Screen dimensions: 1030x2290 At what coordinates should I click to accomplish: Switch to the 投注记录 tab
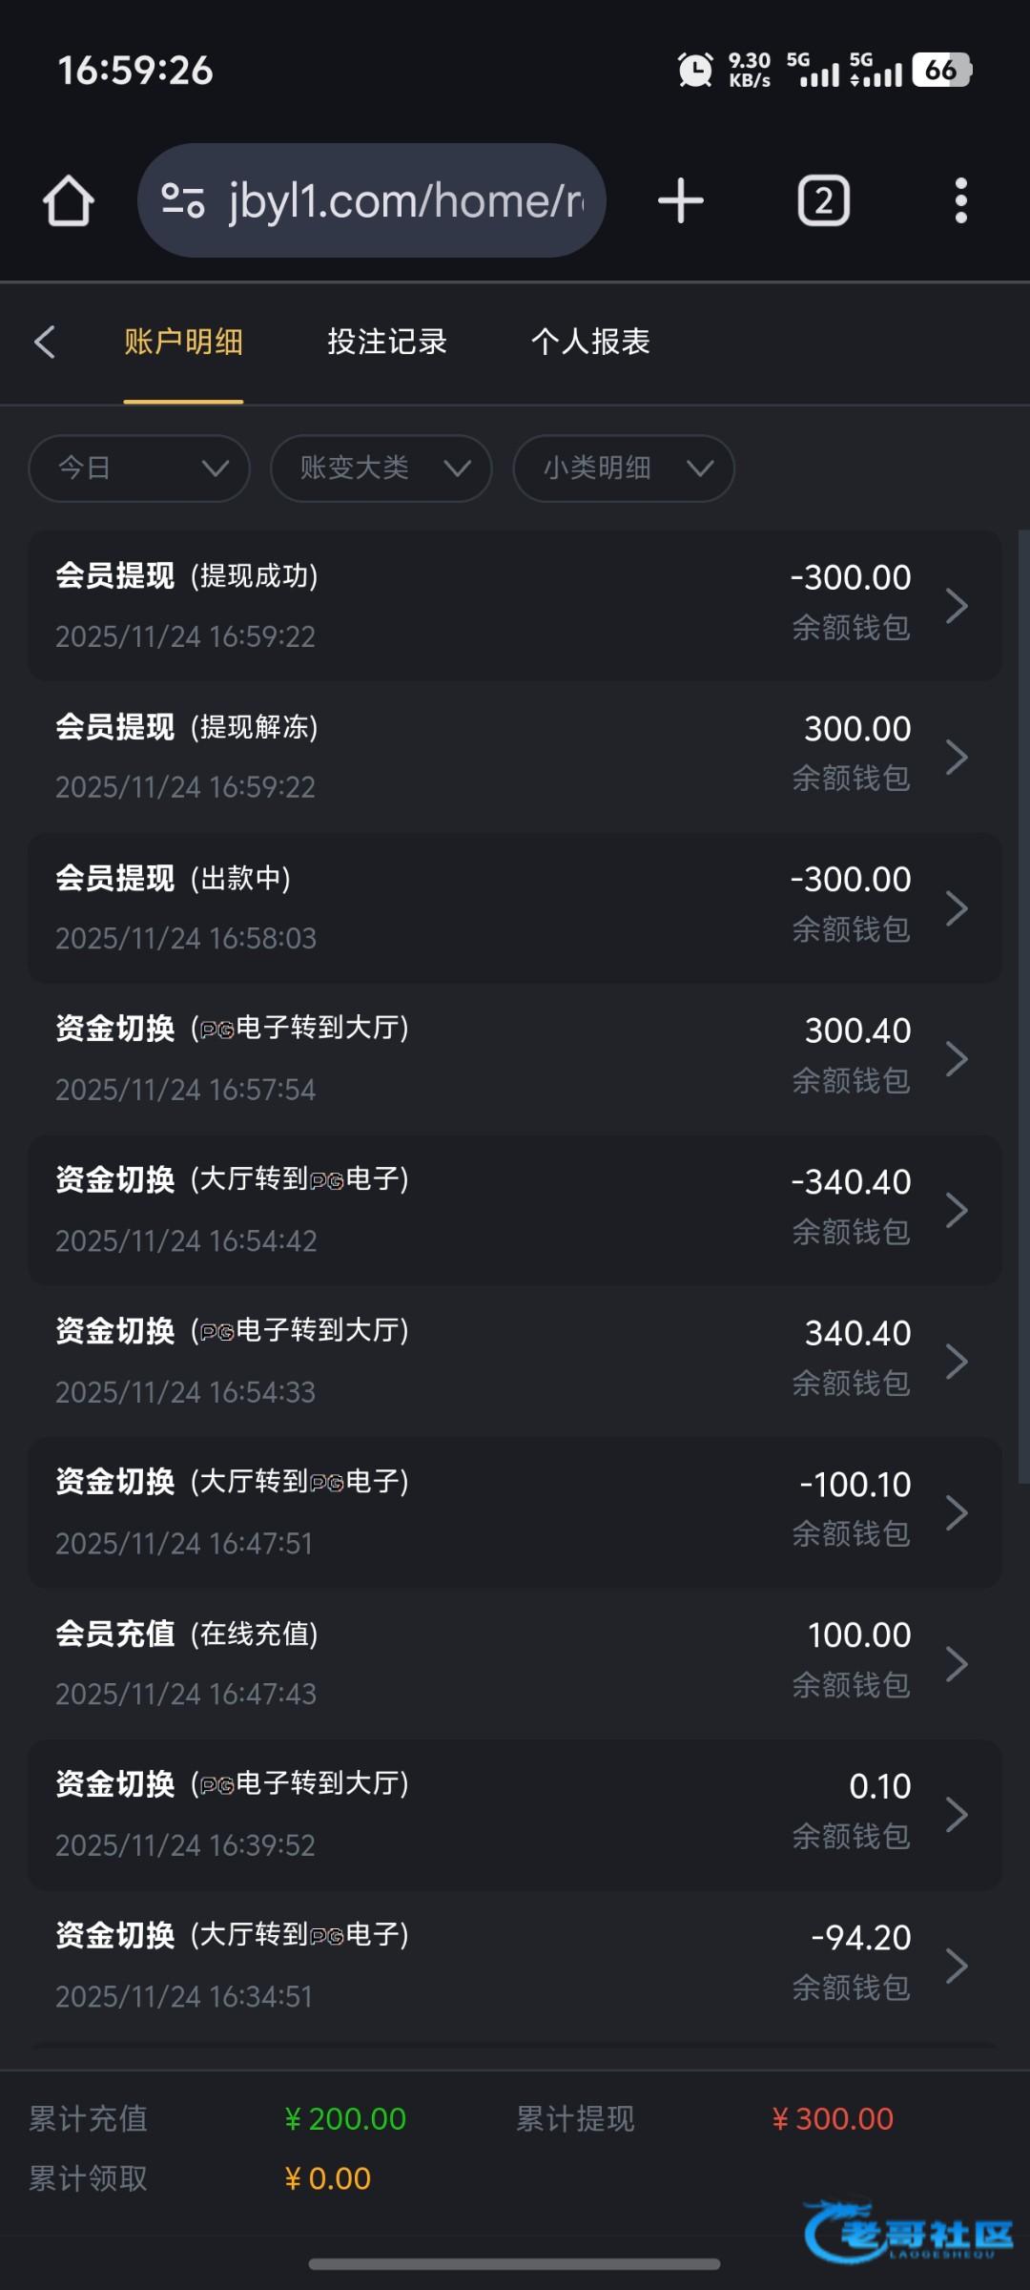(x=387, y=342)
